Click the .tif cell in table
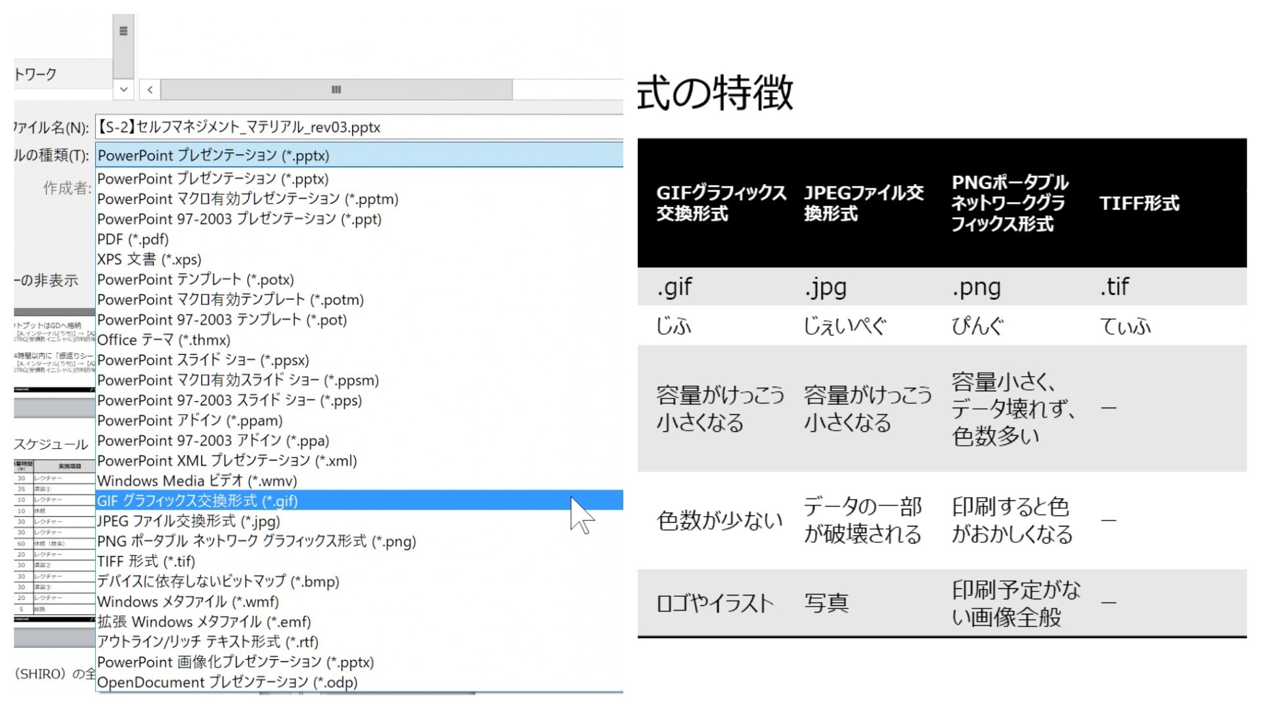The height and width of the screenshot is (709, 1261). [x=1115, y=286]
